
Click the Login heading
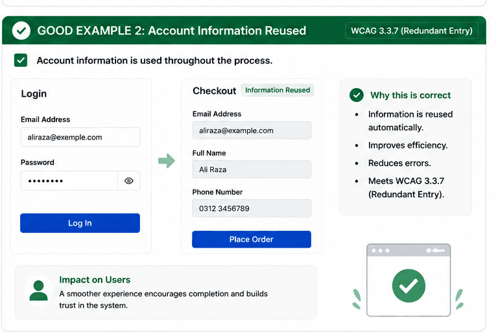34,94
